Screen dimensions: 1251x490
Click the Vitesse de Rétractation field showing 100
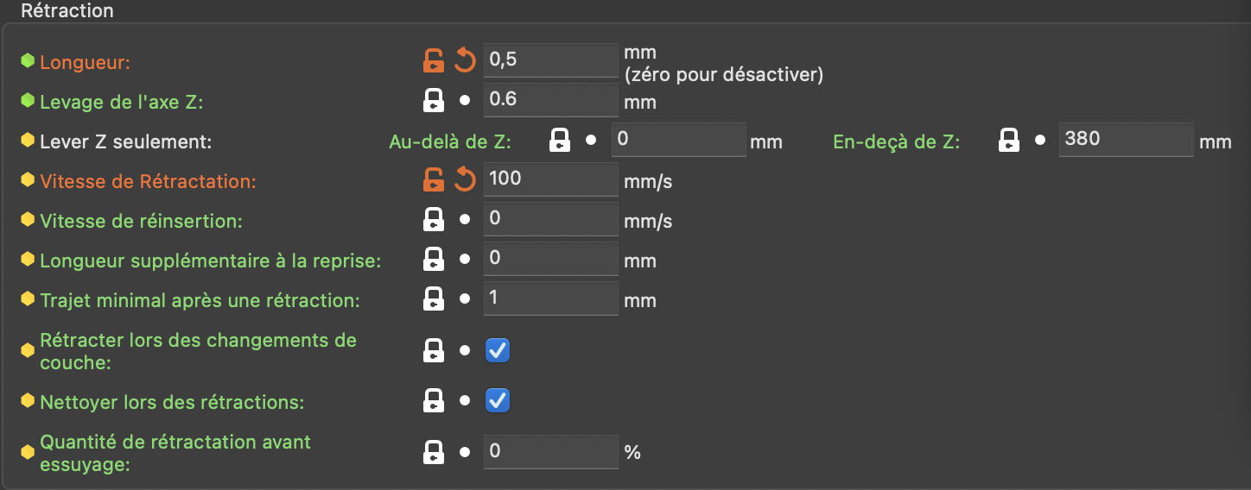pos(549,179)
